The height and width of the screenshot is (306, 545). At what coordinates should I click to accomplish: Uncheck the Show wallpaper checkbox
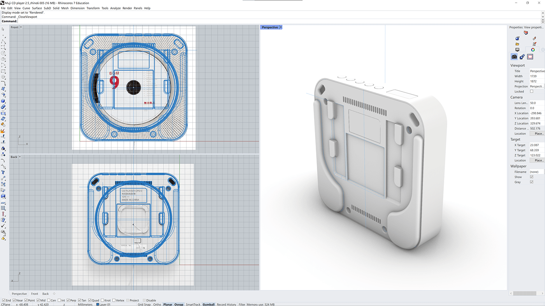pos(532,177)
